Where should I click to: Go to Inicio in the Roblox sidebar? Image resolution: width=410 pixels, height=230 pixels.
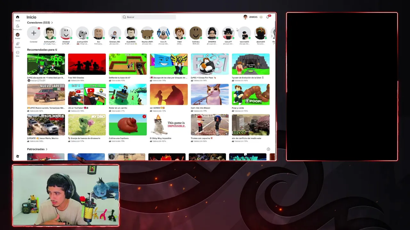pyautogui.click(x=18, y=18)
